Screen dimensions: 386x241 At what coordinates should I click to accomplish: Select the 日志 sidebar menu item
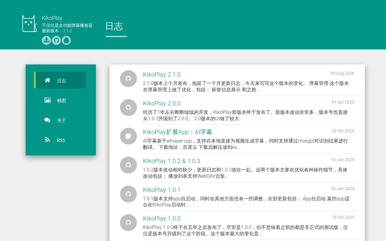[x=60, y=80]
